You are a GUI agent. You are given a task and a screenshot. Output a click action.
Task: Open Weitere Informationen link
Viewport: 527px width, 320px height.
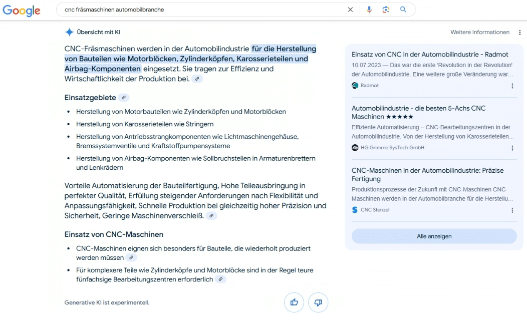[x=479, y=32]
